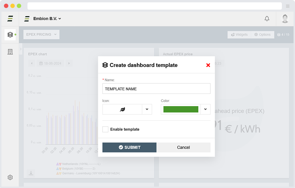
Task: Click the download icon below EPEX chart
Action: click(x=31, y=173)
